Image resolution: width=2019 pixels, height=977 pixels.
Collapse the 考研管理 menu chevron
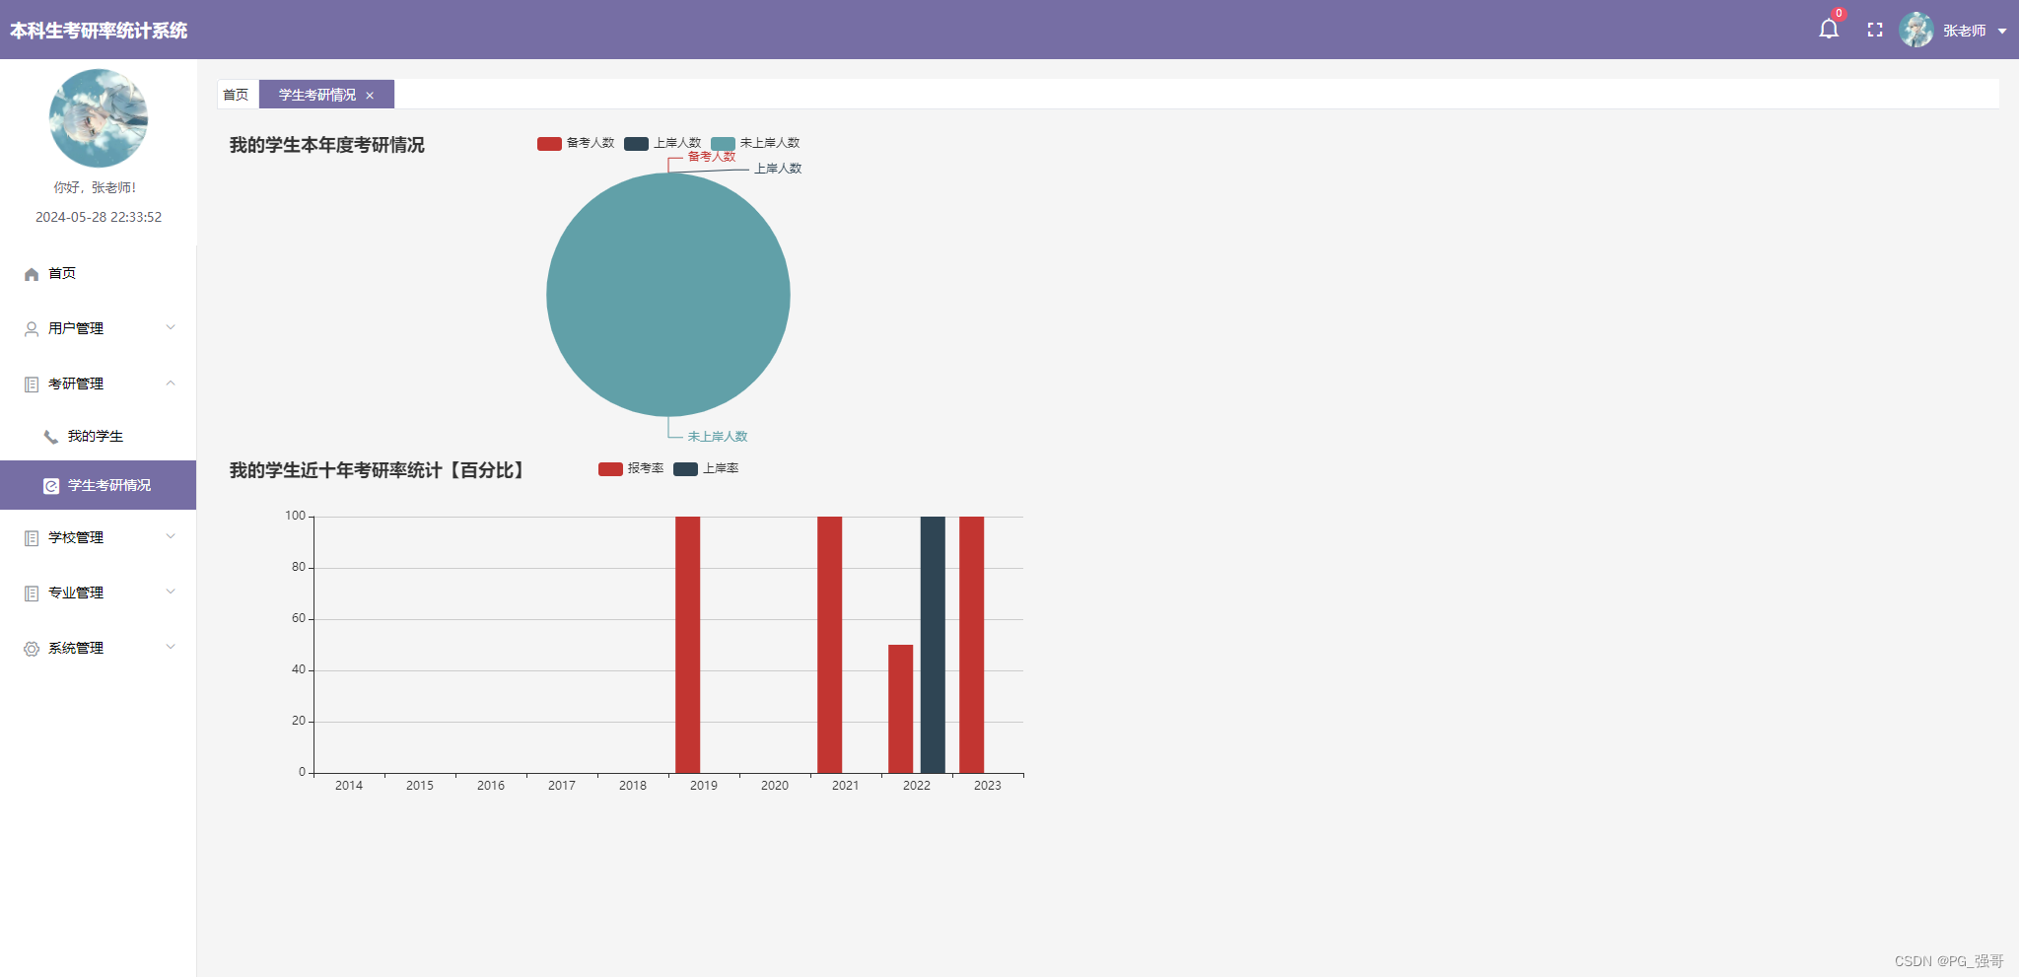click(x=171, y=383)
